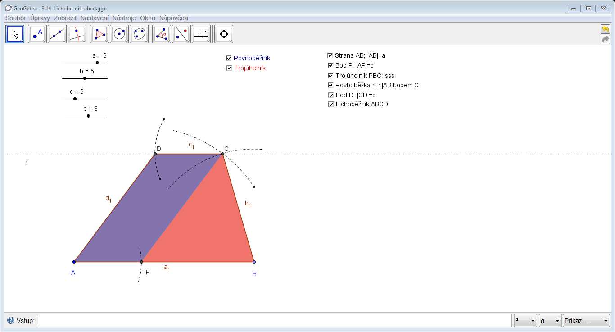Expand the Point tool dropdown arrow
615x332 pixels.
[45, 41]
